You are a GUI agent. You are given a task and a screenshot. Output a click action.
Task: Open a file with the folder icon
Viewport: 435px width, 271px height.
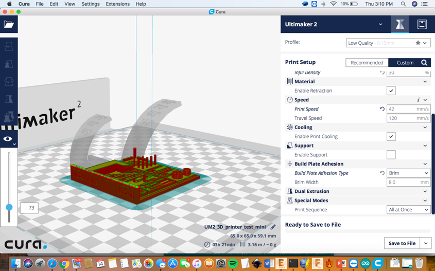(9, 24)
